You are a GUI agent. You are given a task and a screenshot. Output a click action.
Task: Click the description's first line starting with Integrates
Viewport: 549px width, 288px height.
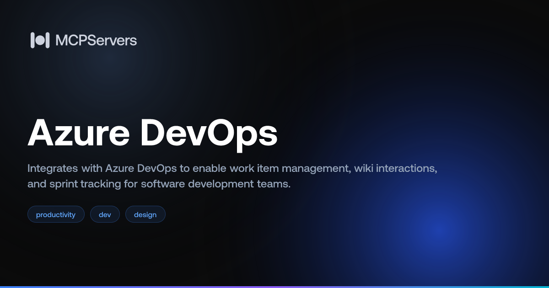[x=232, y=168]
